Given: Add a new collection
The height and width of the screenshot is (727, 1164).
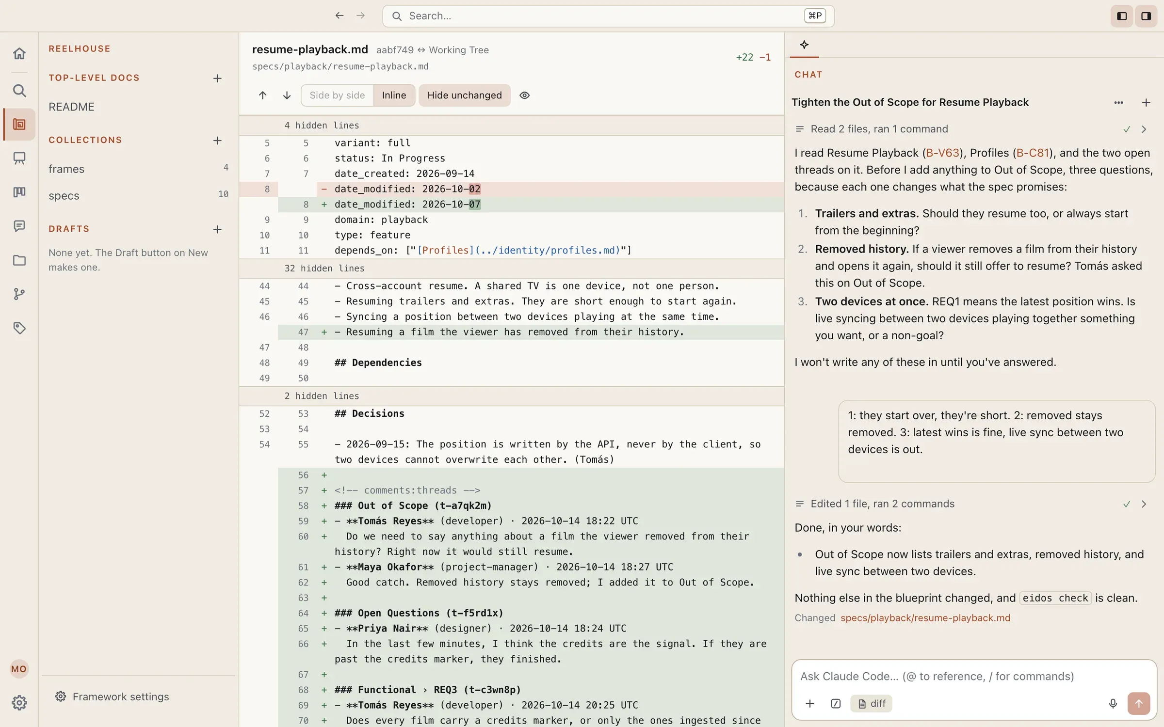Looking at the screenshot, I should point(217,141).
